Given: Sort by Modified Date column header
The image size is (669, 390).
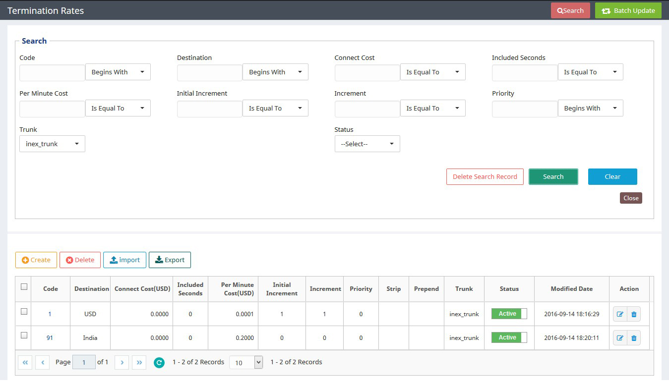Looking at the screenshot, I should coord(572,289).
